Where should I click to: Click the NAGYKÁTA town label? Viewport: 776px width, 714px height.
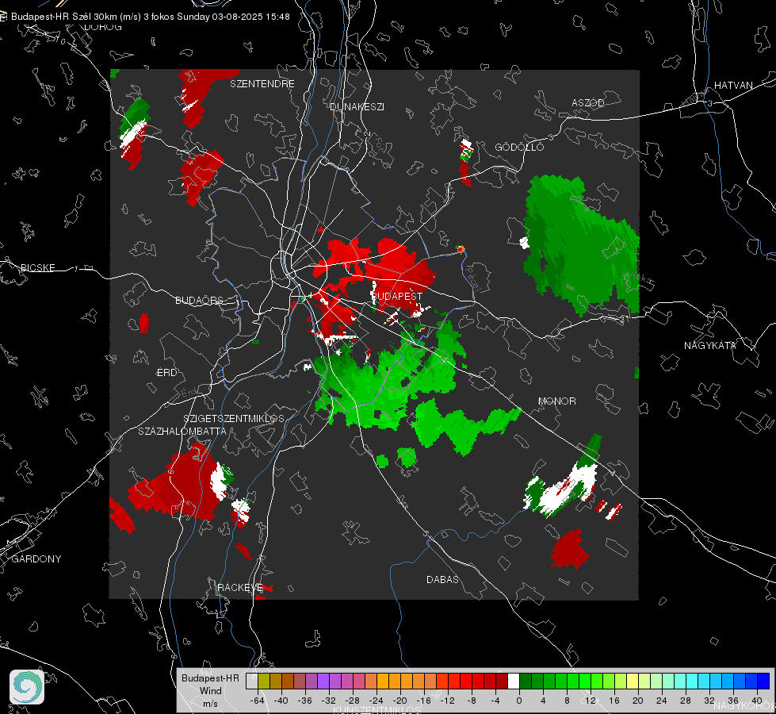(x=710, y=346)
